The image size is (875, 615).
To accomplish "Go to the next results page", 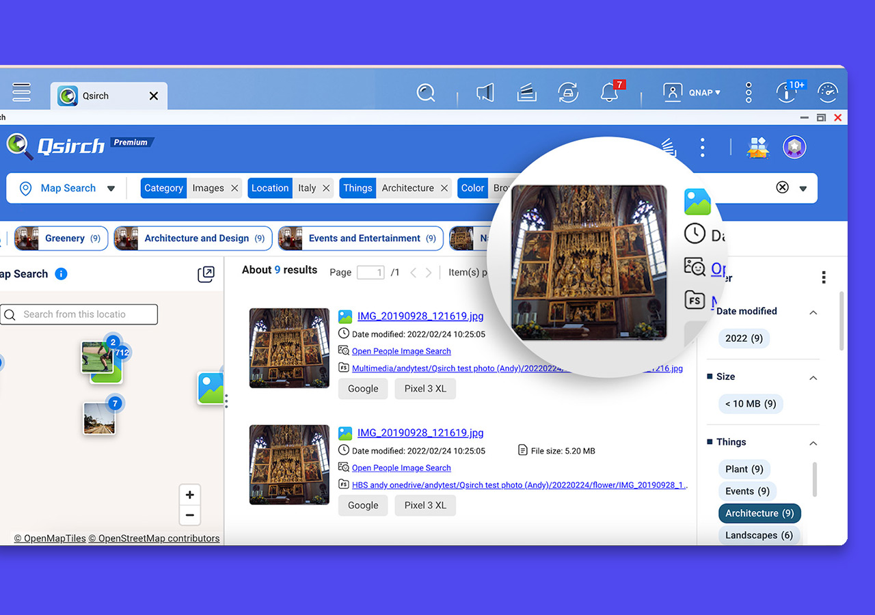I will click(429, 273).
